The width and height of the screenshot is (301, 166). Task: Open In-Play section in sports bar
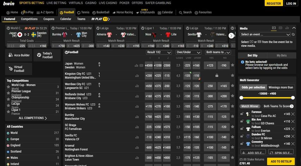[27, 12]
